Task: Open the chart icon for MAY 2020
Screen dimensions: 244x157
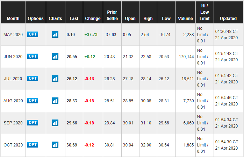Action: [55, 34]
